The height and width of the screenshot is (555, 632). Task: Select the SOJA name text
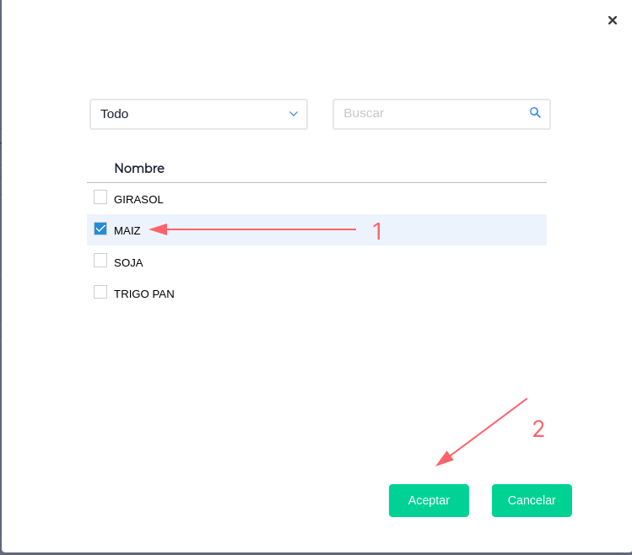click(128, 262)
